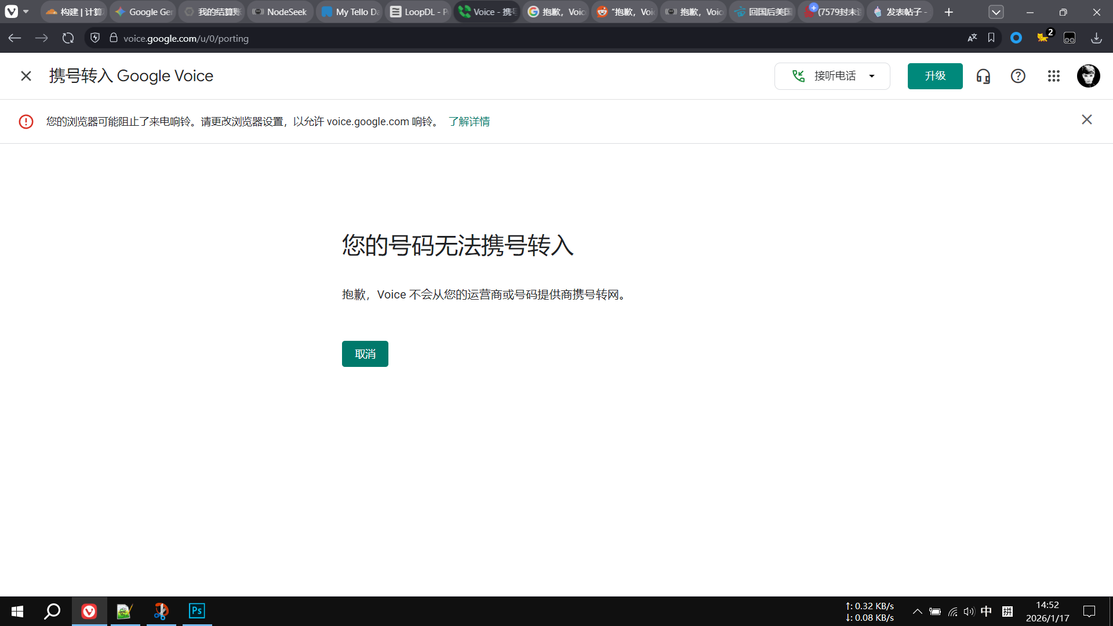Reload the current page
1113x626 pixels.
68,38
